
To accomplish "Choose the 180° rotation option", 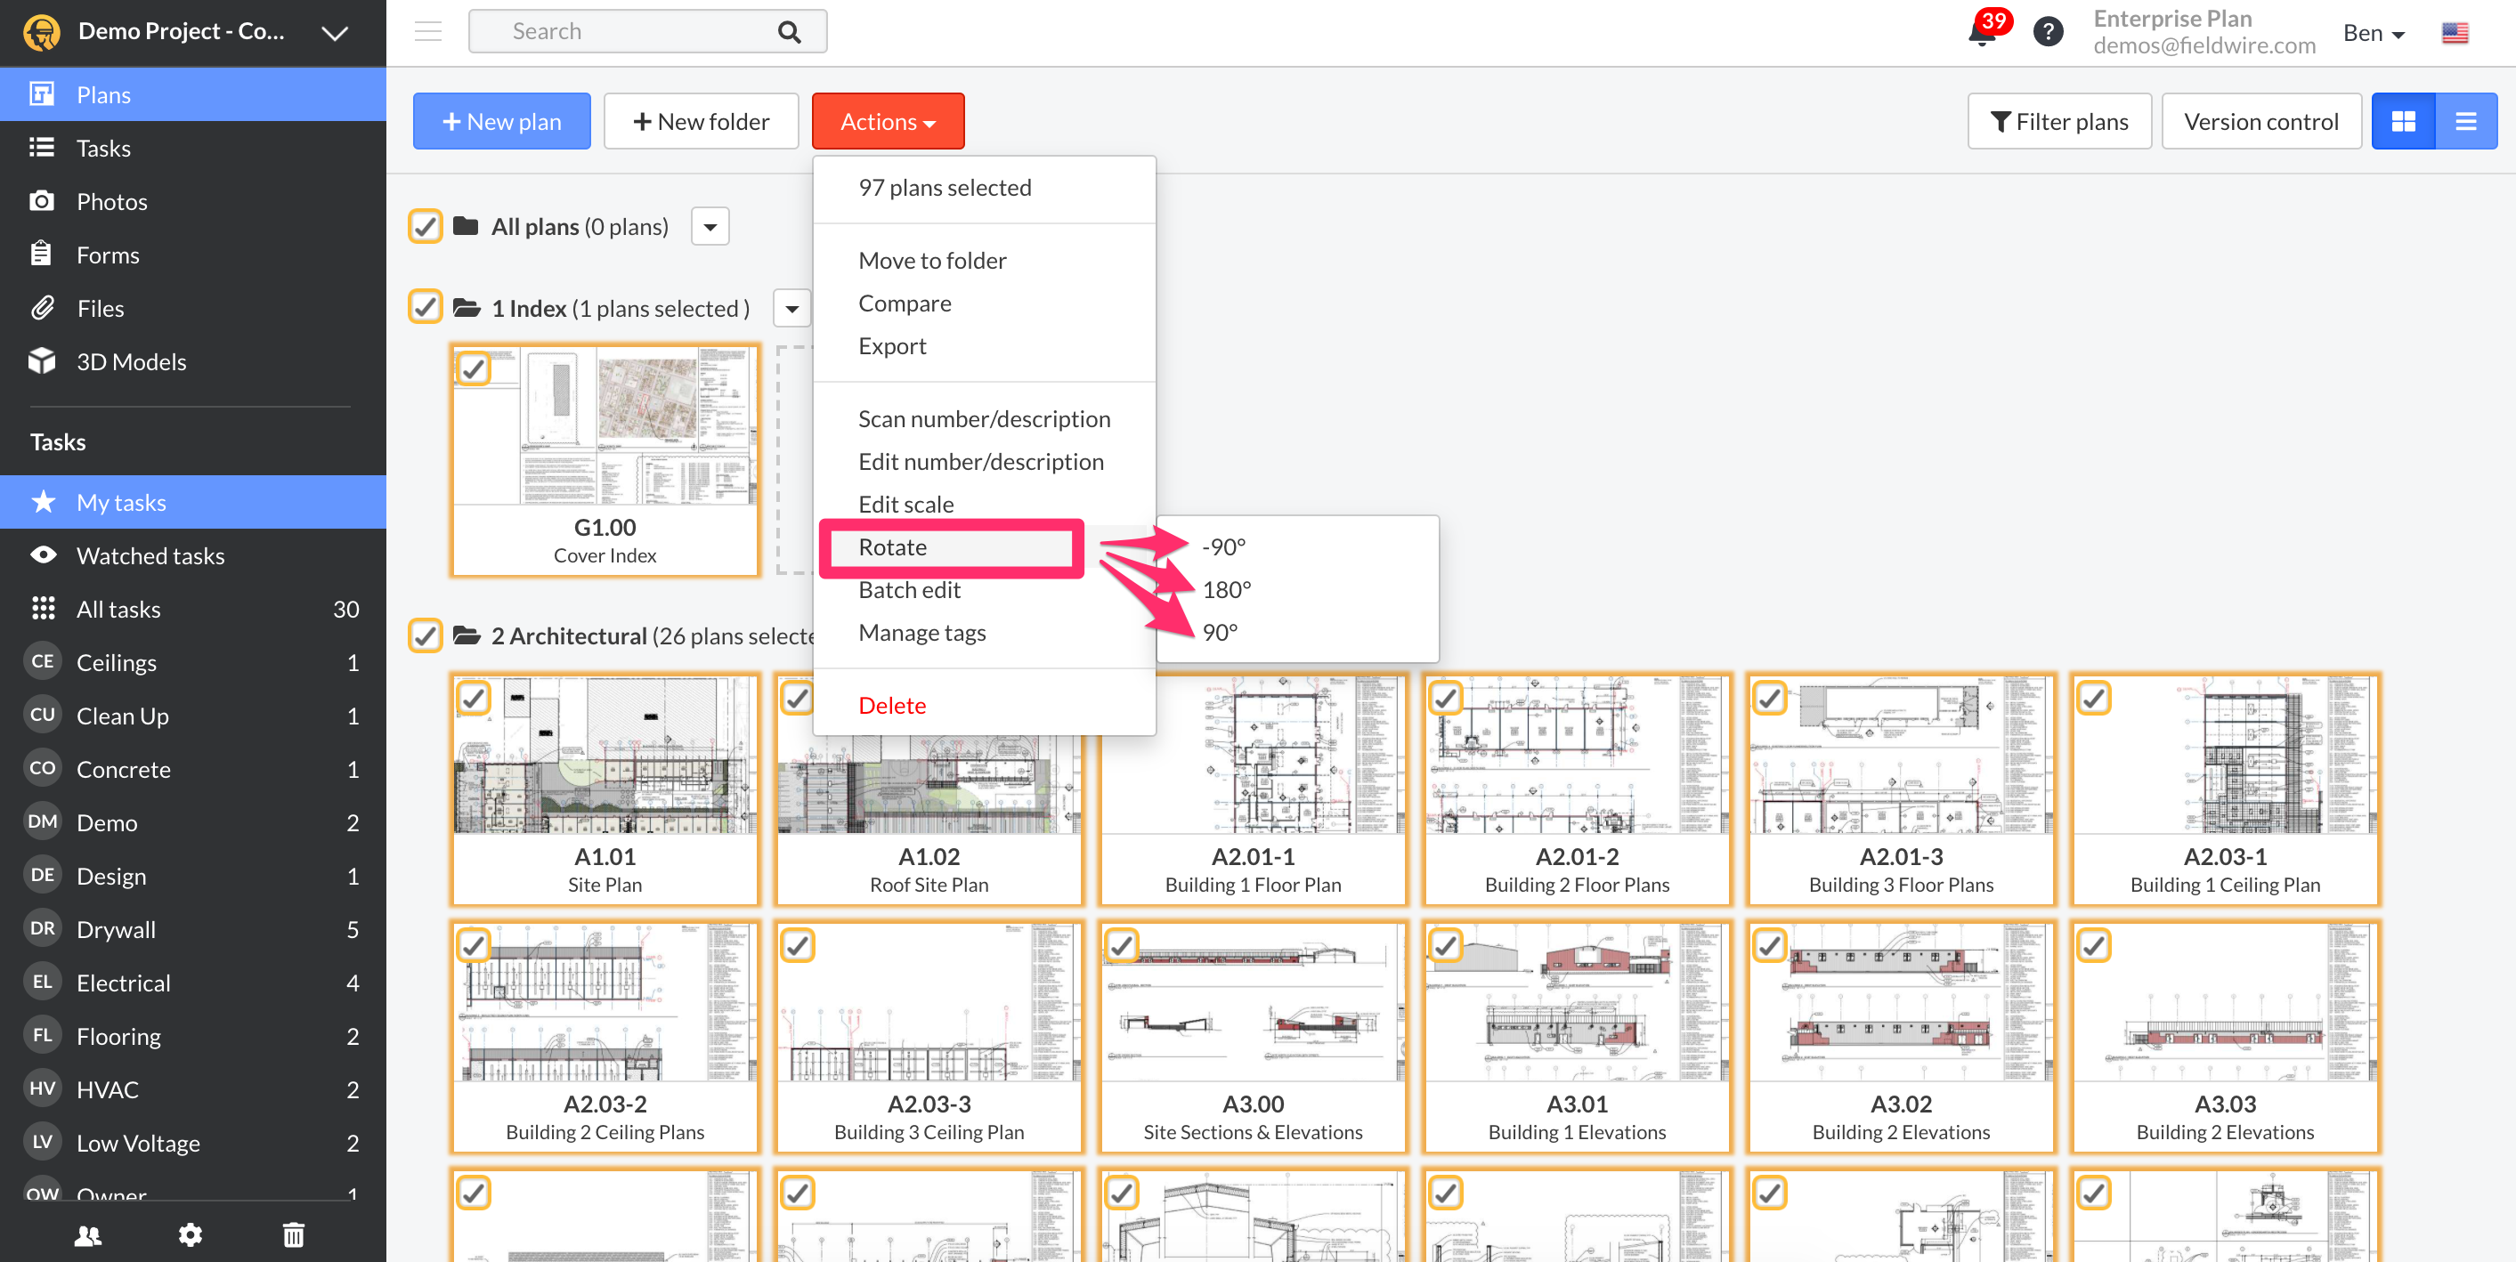I will pos(1227,588).
